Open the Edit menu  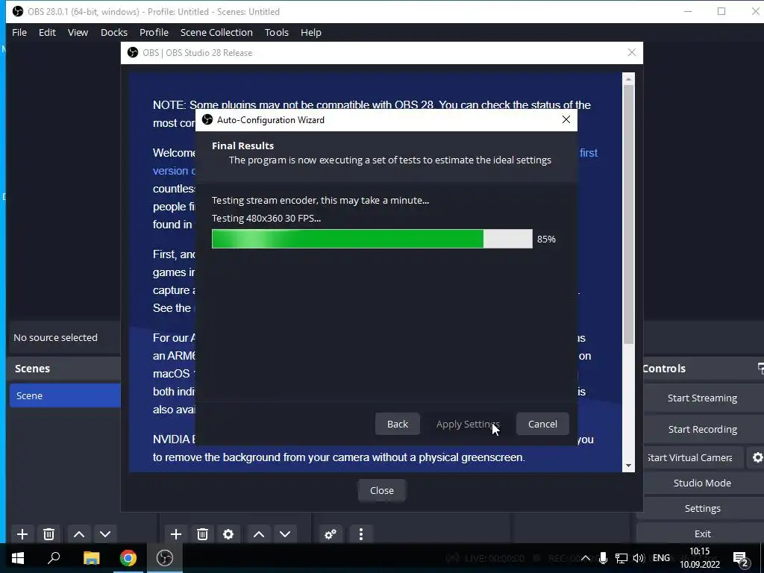click(47, 32)
